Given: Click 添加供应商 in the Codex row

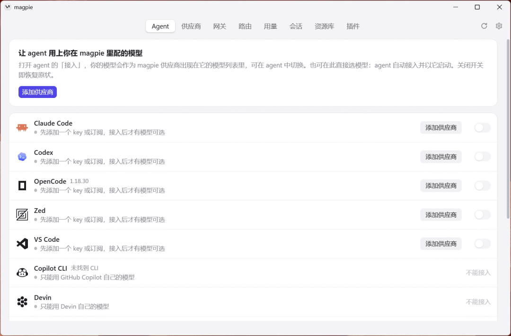Looking at the screenshot, I should (x=441, y=157).
